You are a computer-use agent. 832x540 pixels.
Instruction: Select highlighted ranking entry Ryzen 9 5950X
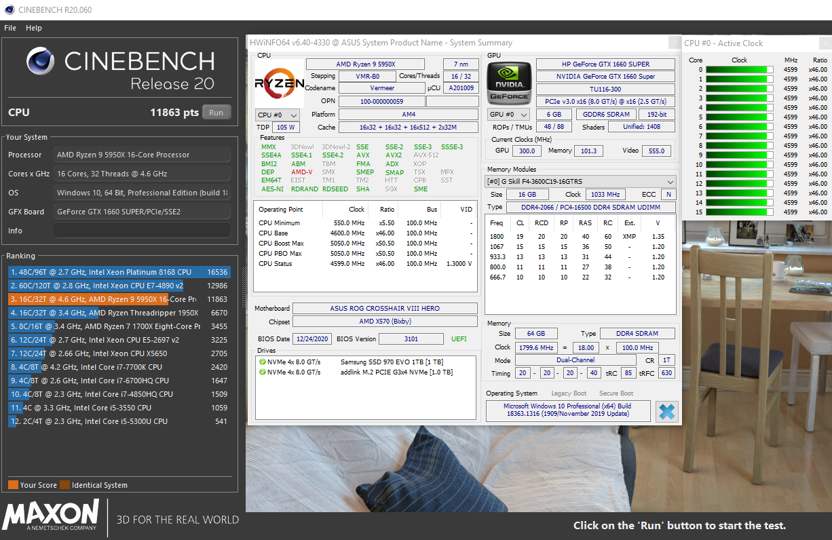tap(119, 299)
